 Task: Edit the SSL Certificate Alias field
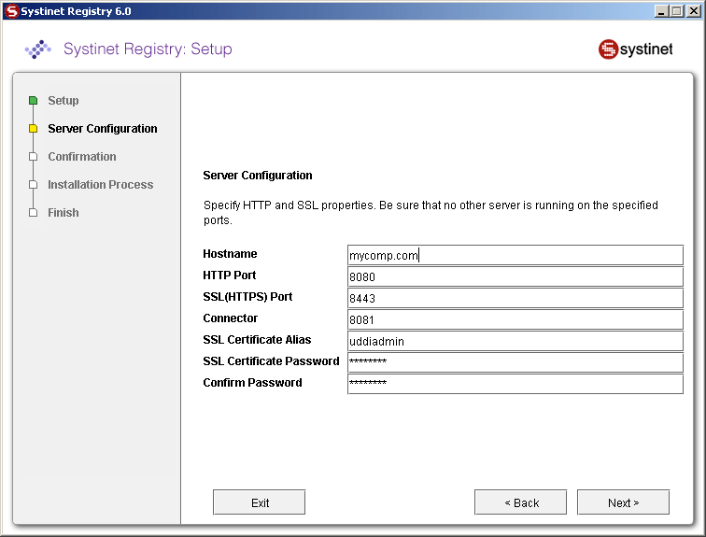[x=515, y=341]
